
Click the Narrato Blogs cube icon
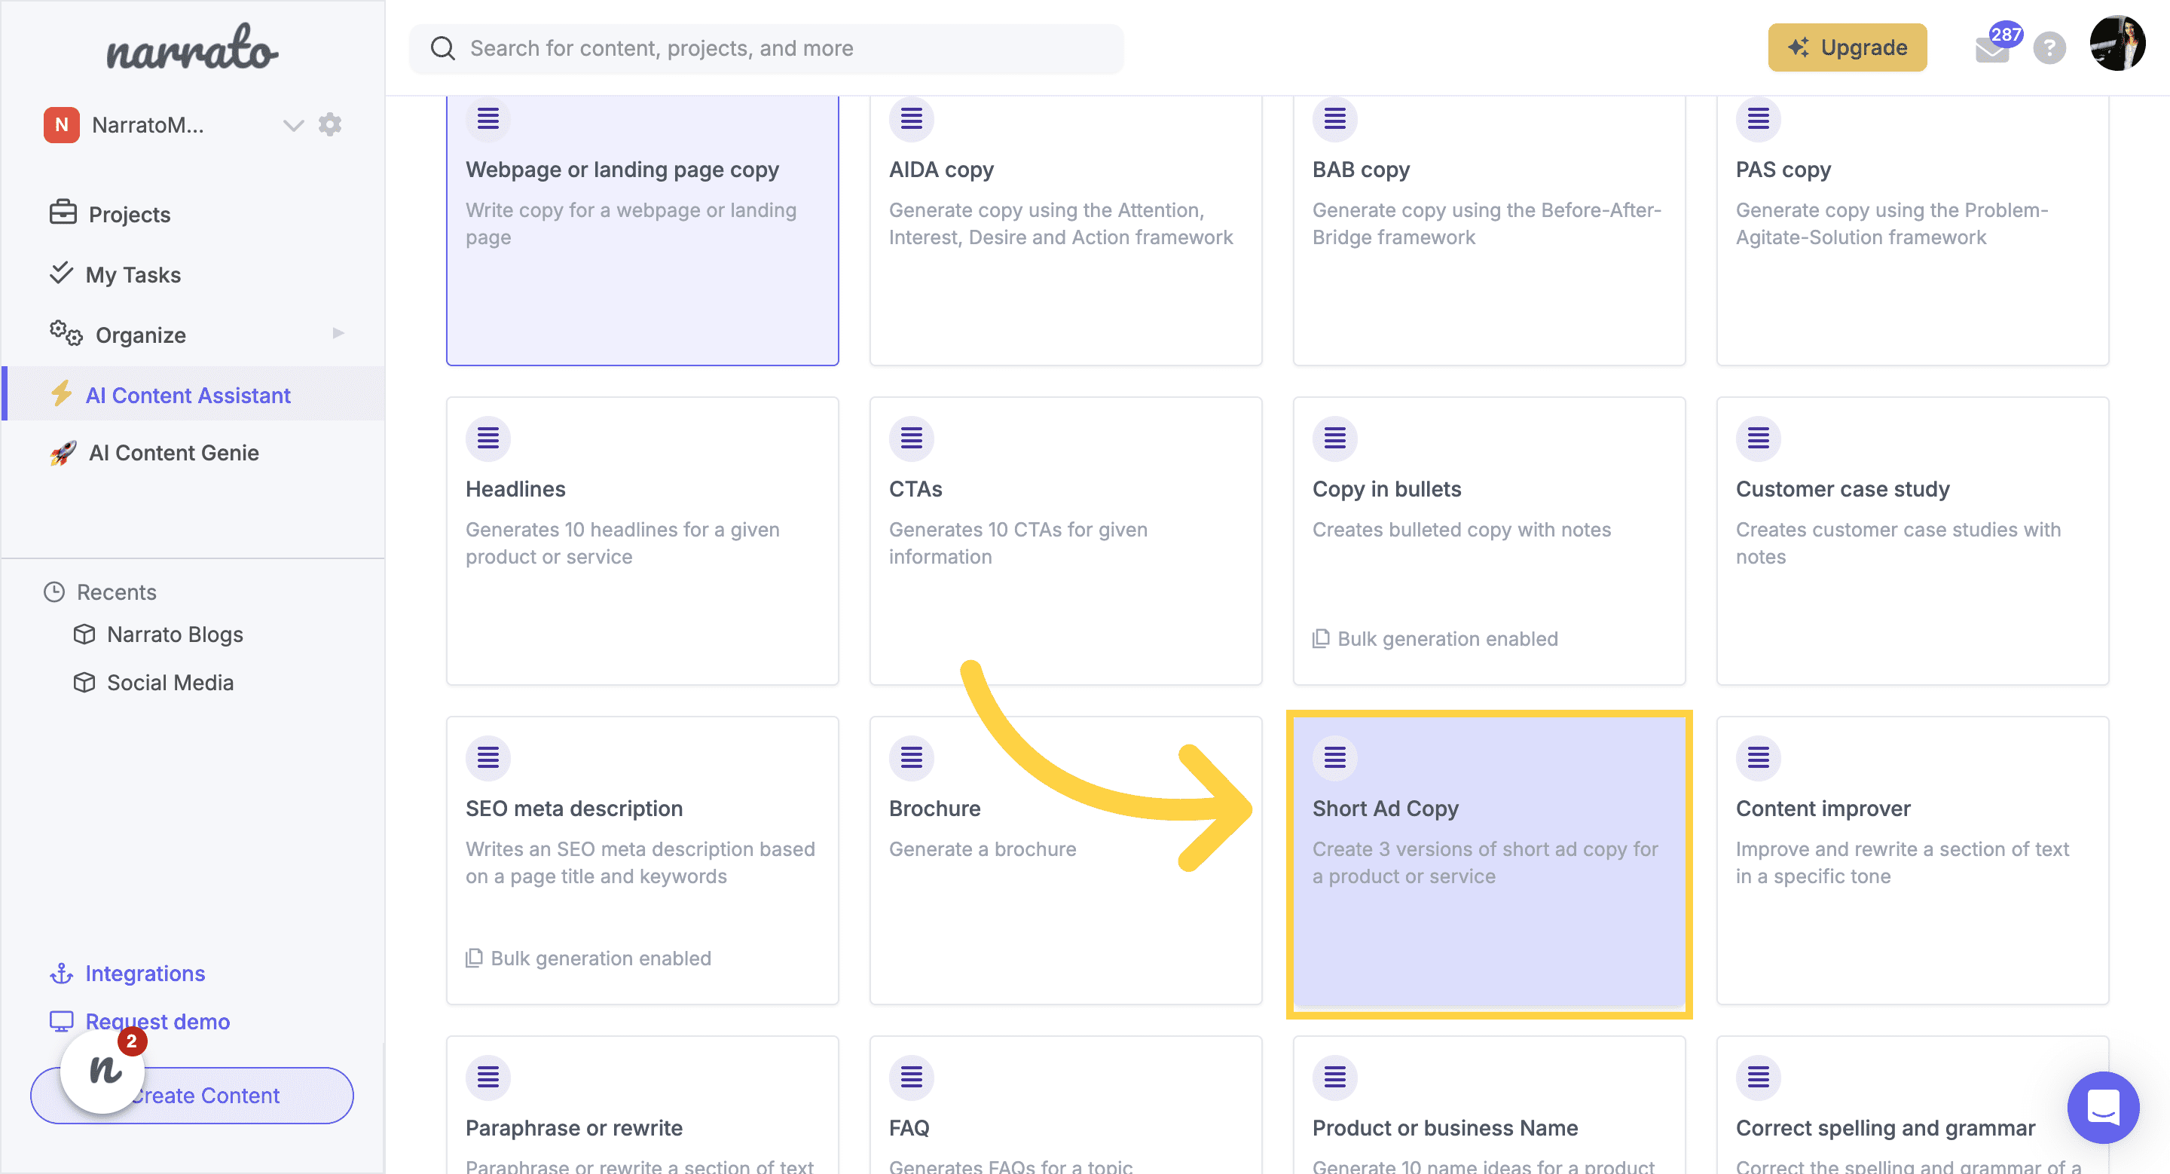tap(84, 634)
